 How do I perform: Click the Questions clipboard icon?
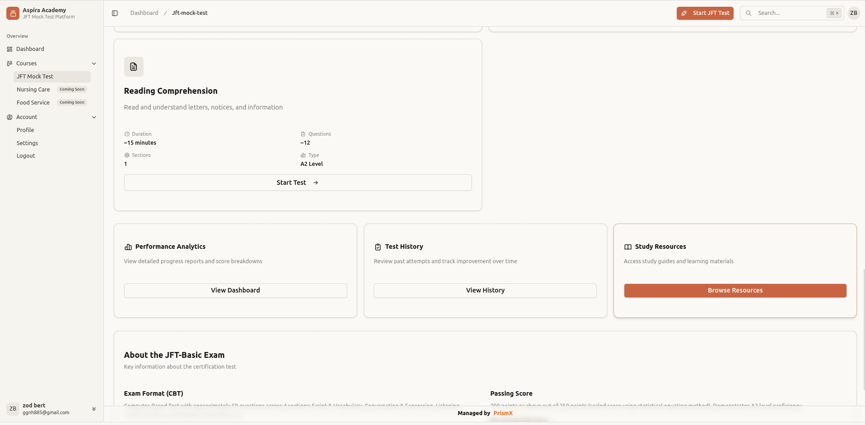pos(303,134)
